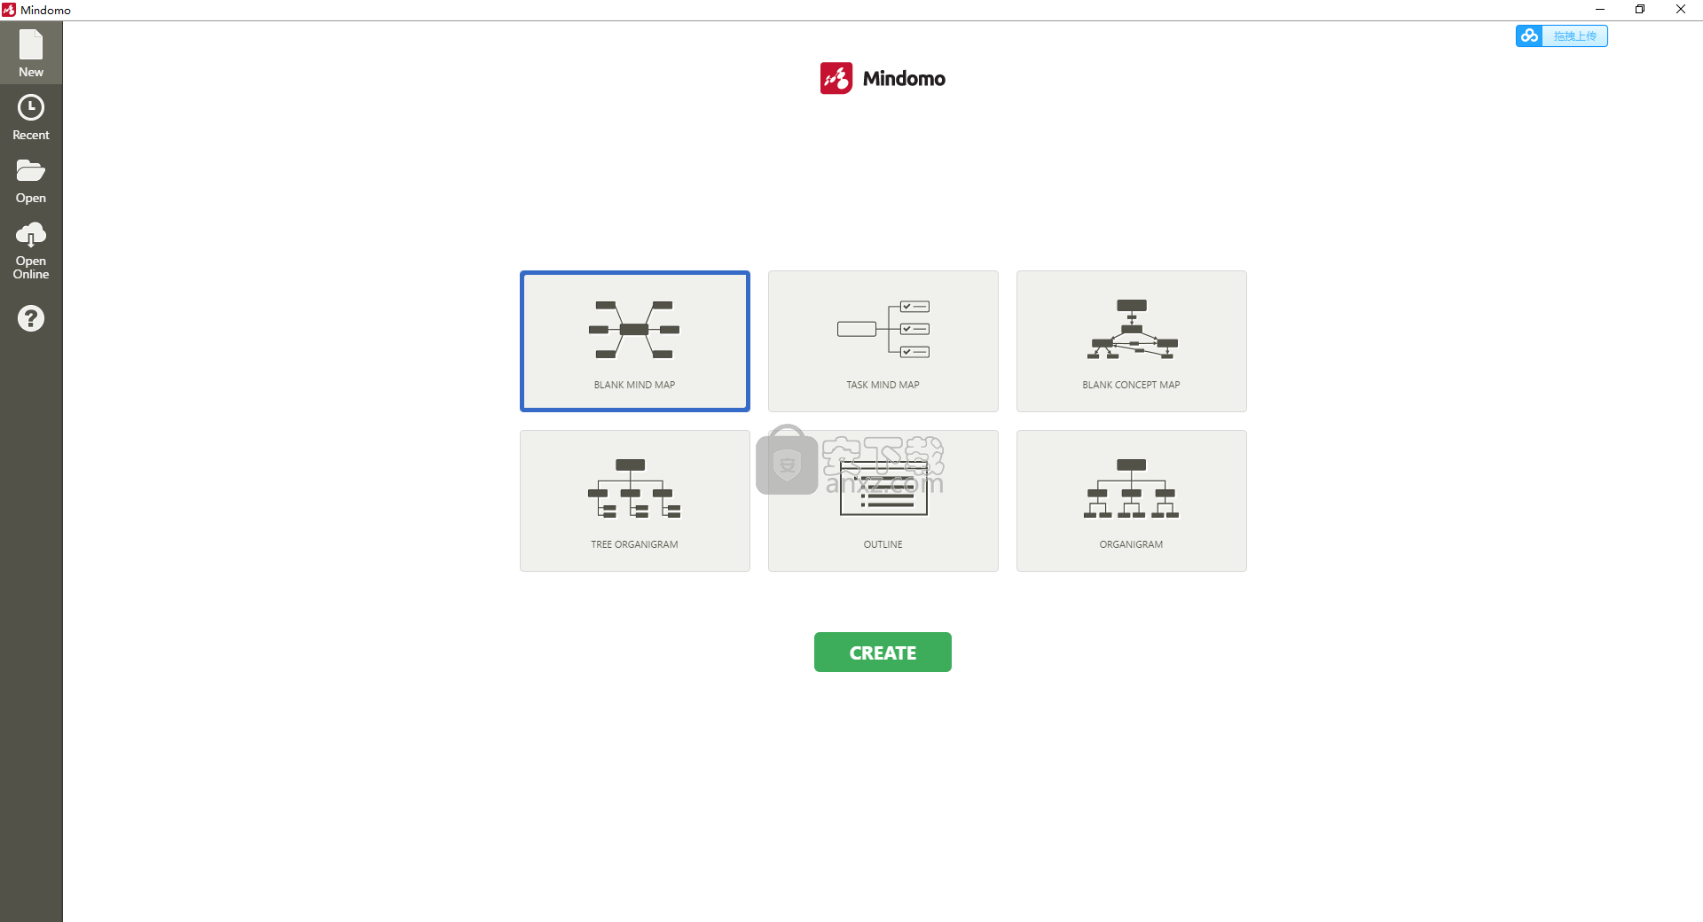This screenshot has height=922, width=1703.
Task: Restore down the Mindomo window
Action: pyautogui.click(x=1640, y=10)
